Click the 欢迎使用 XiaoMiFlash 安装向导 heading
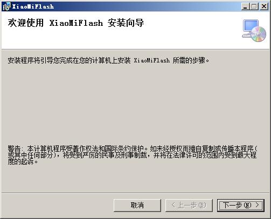The image size is (271, 219). tap(76, 23)
